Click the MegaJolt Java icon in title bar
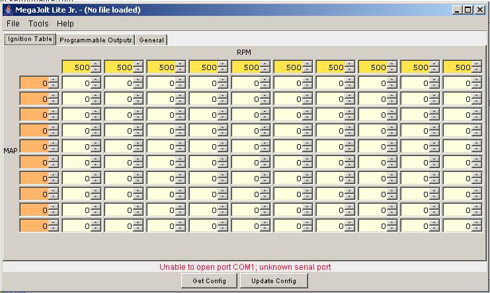The height and width of the screenshot is (293, 490). [9, 10]
